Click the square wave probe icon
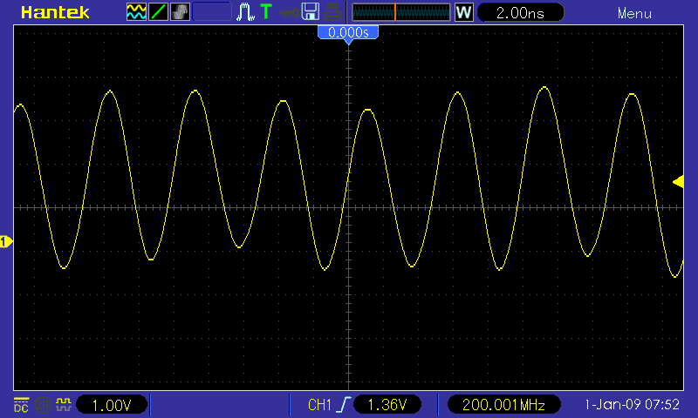Viewport: 698px width, 418px height. pyautogui.click(x=63, y=404)
